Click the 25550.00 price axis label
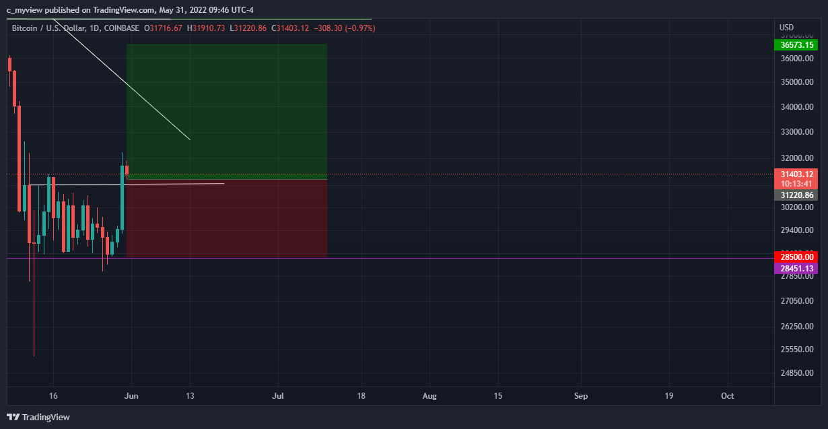The width and height of the screenshot is (828, 429). click(x=797, y=350)
